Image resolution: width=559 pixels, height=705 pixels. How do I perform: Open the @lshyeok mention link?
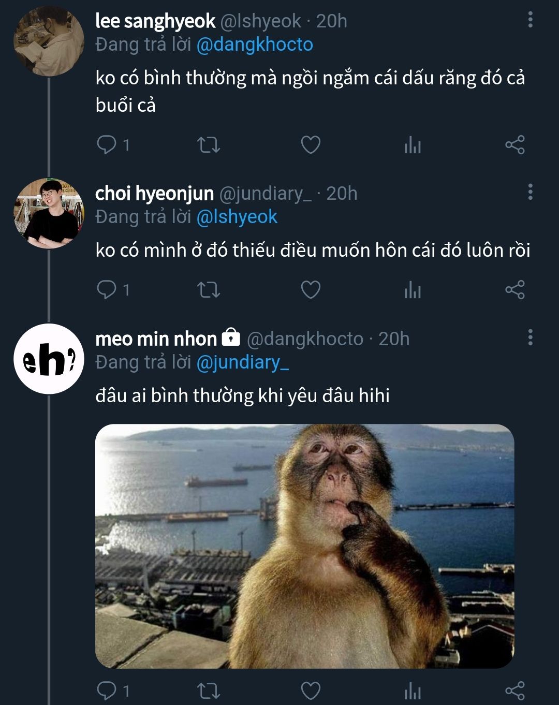pos(237,217)
